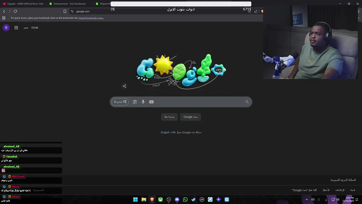
Task: Open the Advertising link (الإعلانات) in footer
Action: 340,190
